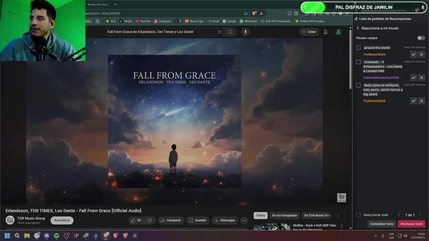Click the TGR subscribe watermark in video
The height and width of the screenshot is (241, 429).
342,197
